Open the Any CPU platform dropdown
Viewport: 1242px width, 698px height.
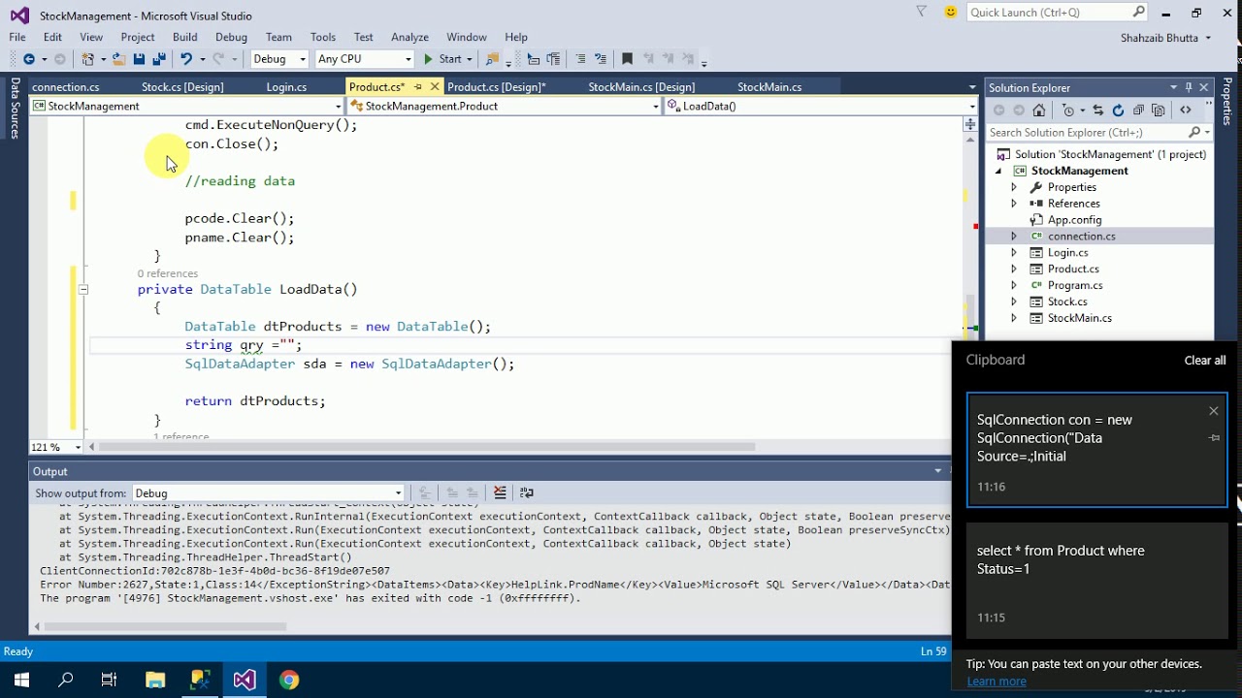pyautogui.click(x=365, y=59)
